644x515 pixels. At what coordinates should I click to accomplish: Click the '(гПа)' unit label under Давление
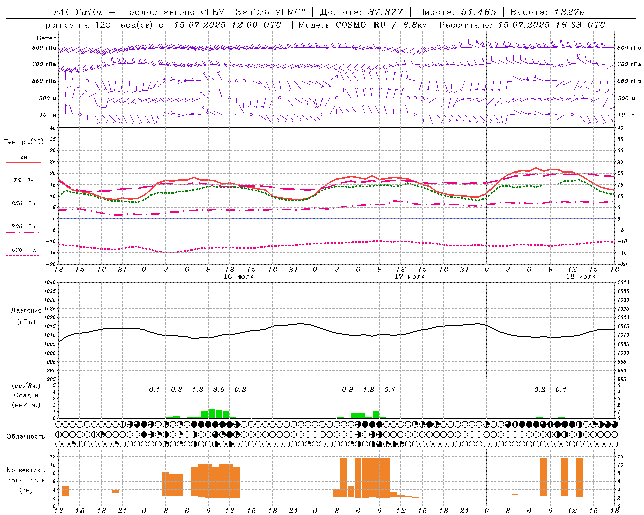(26, 322)
